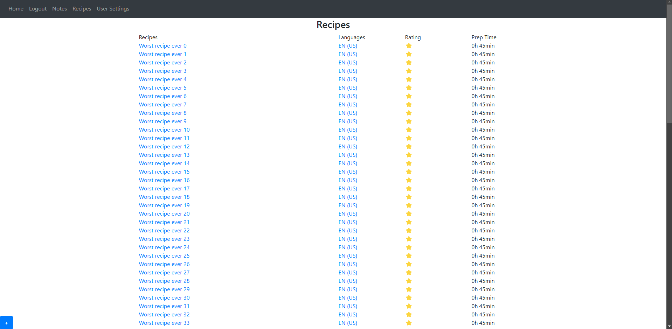Click EN (US) next to Worst recipe ever 7
The height and width of the screenshot is (329, 672).
coord(347,105)
